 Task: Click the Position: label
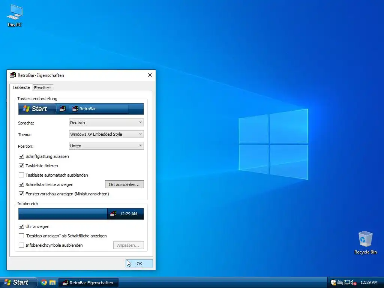26,146
